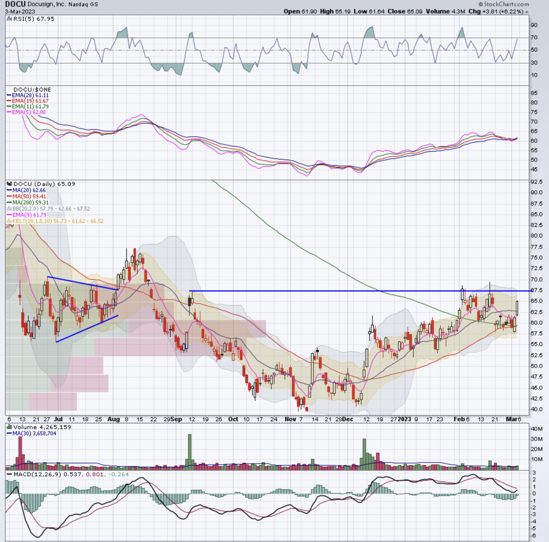Click the KELT(20,1.5,10) channel values text
Viewport: 549px width, 542px height.
pyautogui.click(x=58, y=221)
